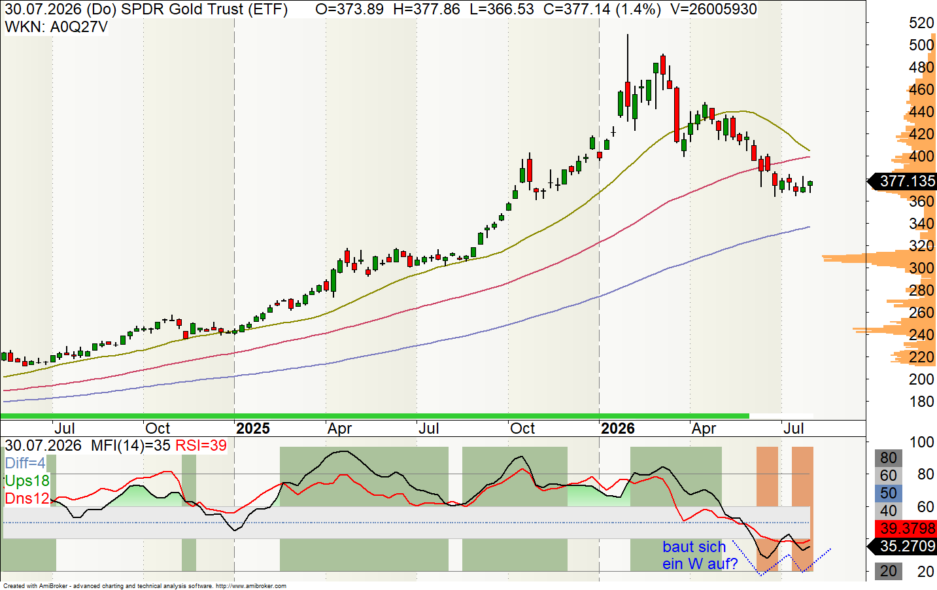Click the black MFI value label "35.2709"
The width and height of the screenshot is (937, 590).
pyautogui.click(x=907, y=546)
